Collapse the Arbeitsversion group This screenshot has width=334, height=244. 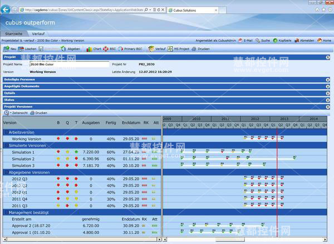tap(6, 132)
